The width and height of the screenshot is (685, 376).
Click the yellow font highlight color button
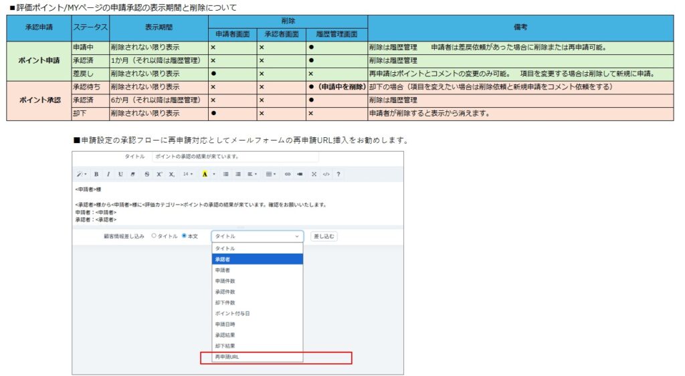(x=205, y=174)
